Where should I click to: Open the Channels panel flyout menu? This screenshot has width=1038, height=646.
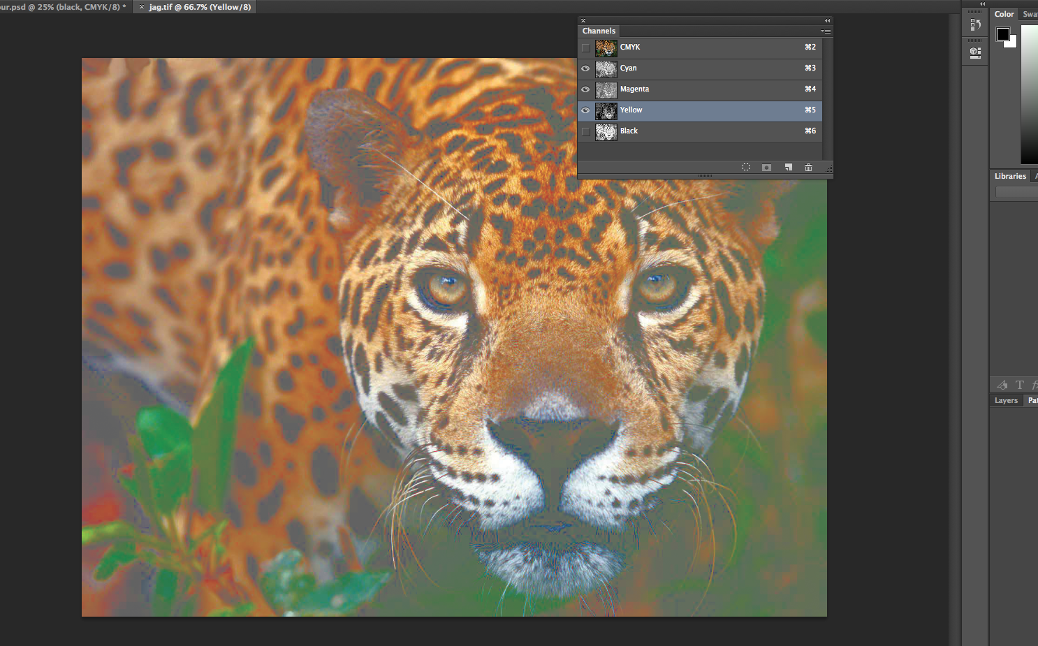click(x=826, y=31)
